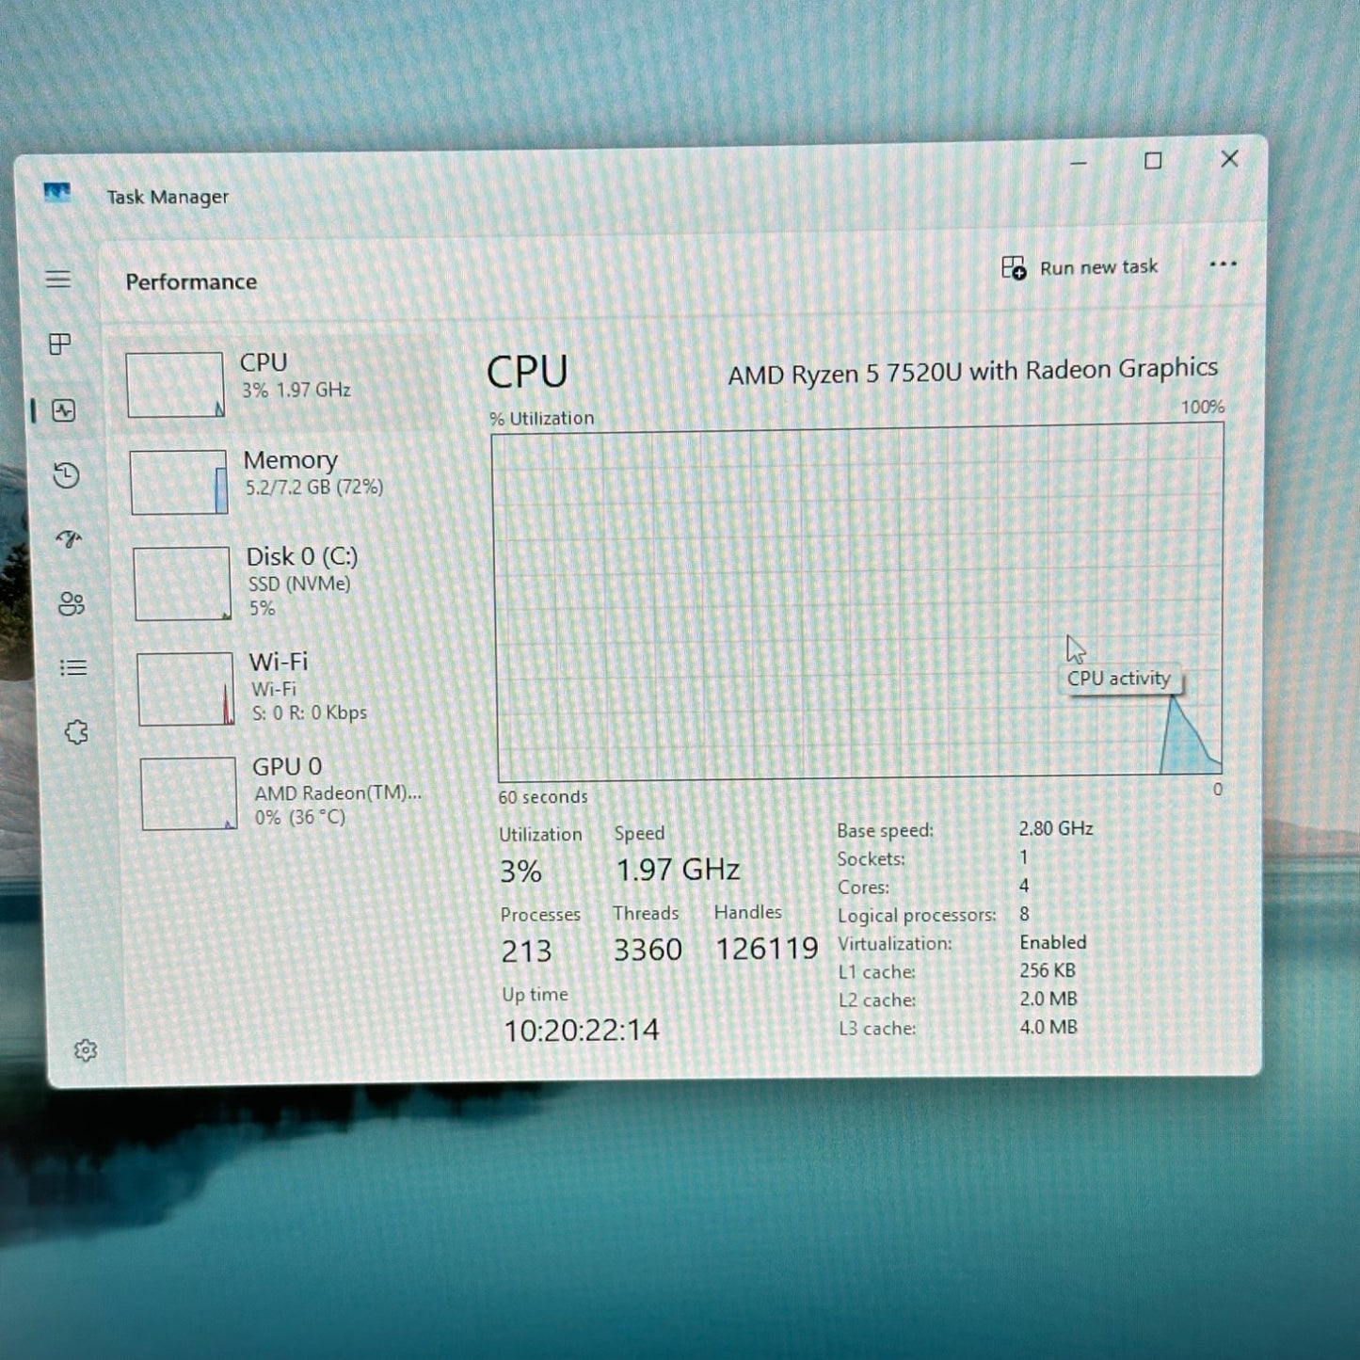The image size is (1360, 1360).
Task: Click the Virtualization value Enabled
Action: coord(1053,942)
